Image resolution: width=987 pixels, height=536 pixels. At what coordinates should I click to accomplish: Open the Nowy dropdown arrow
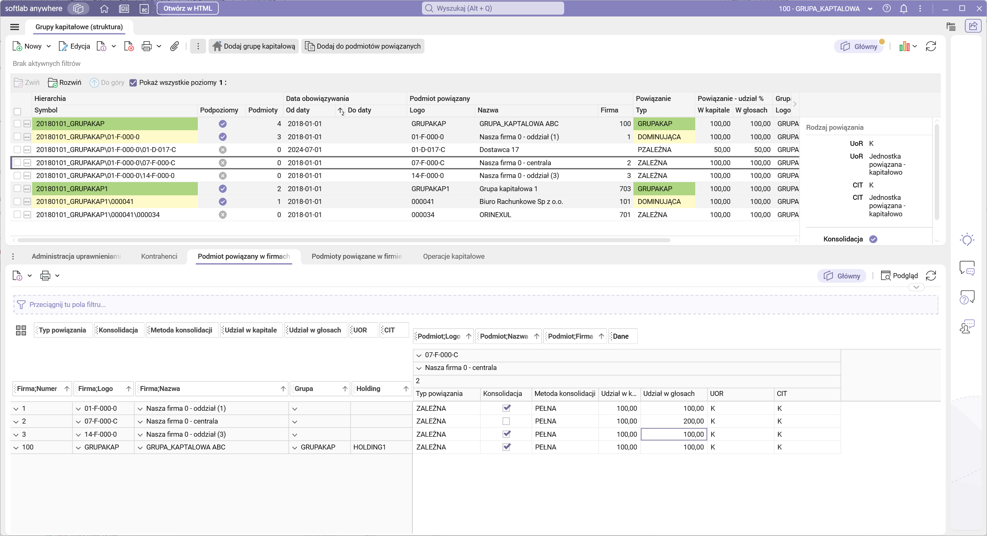[49, 46]
